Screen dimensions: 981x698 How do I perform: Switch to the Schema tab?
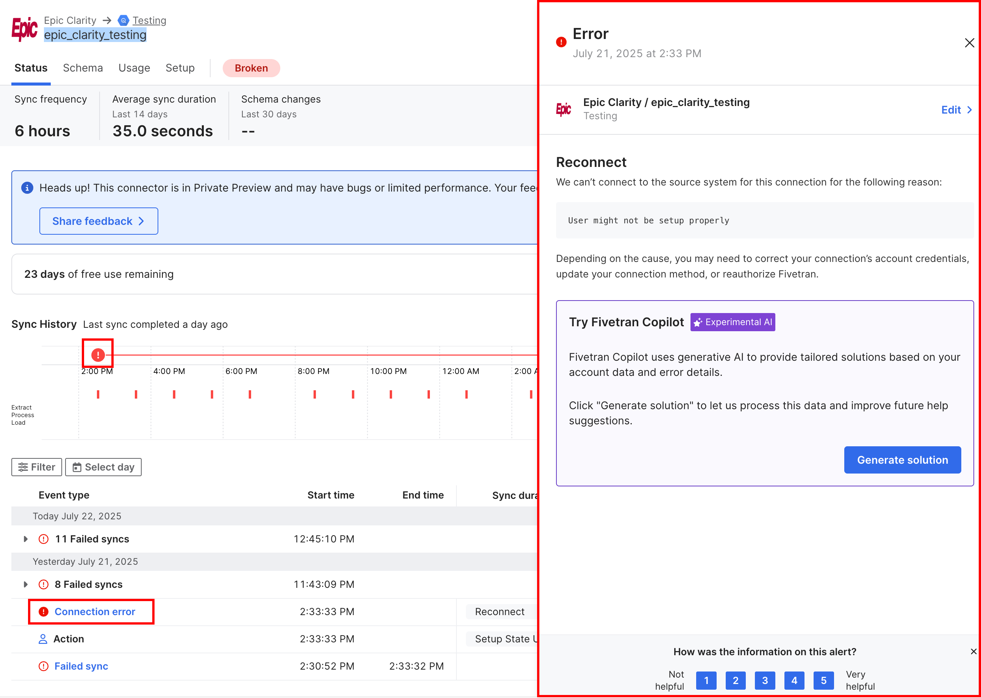coord(83,68)
